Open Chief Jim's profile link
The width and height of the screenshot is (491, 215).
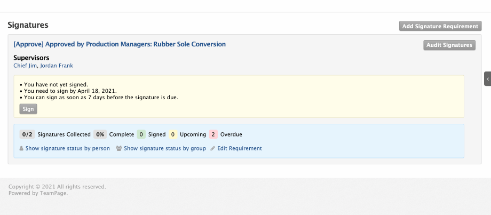[x=25, y=66]
